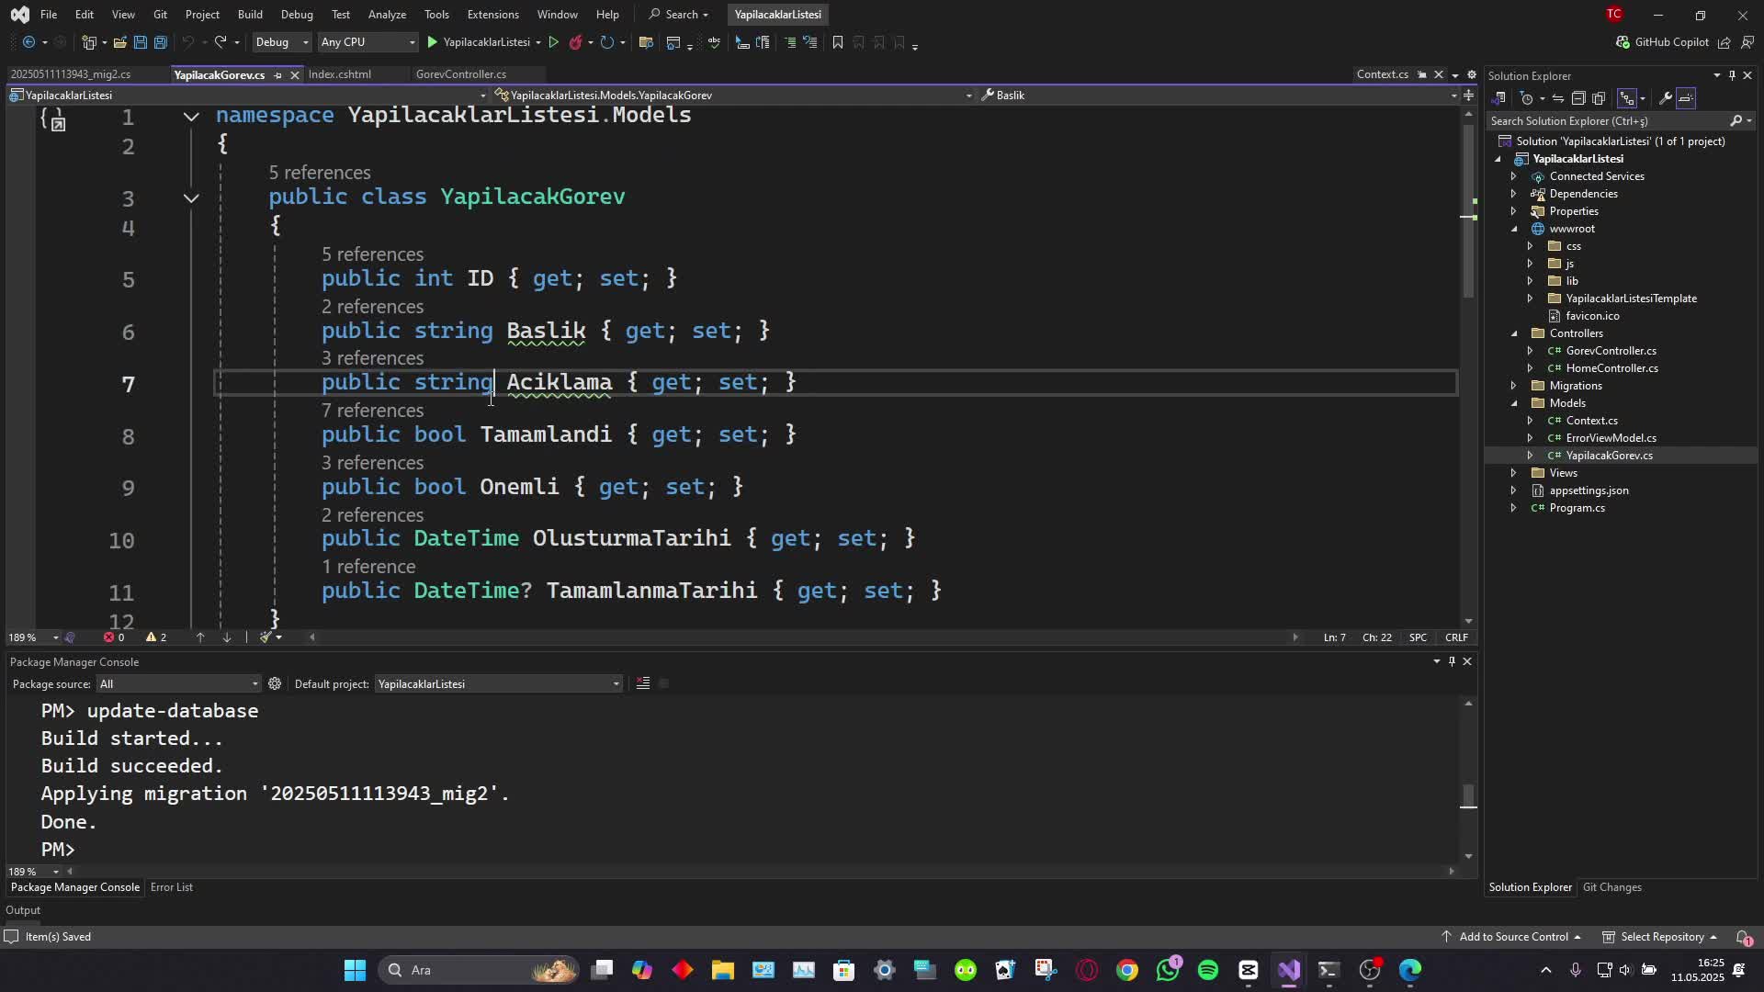Click the Hot Reload flame icon

(x=576, y=42)
